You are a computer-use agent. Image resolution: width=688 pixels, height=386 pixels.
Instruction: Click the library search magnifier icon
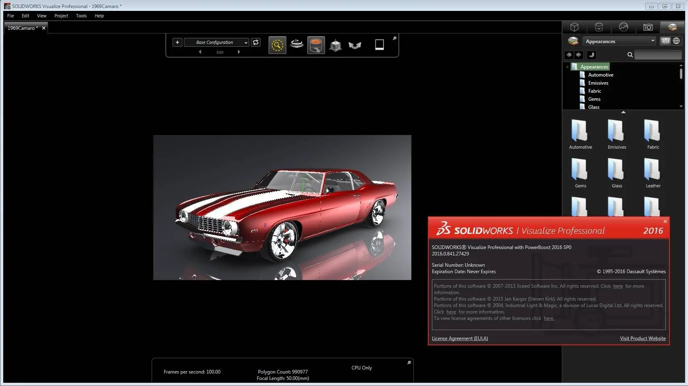click(630, 55)
